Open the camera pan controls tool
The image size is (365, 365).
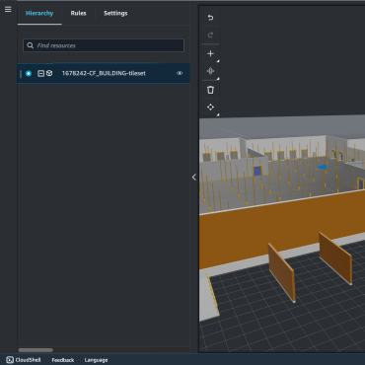[x=210, y=108]
